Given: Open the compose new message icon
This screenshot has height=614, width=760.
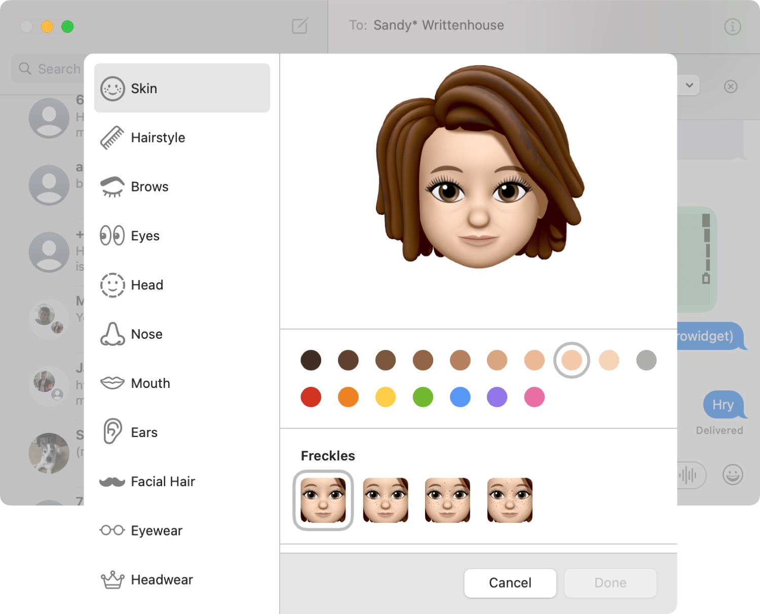Looking at the screenshot, I should pos(300,26).
